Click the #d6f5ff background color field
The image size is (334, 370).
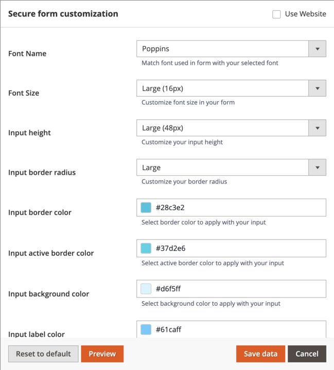(x=237, y=289)
